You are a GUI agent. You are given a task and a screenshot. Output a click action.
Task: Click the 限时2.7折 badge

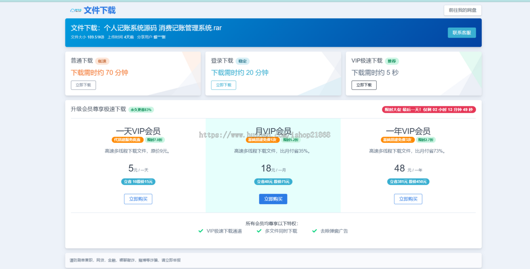pos(426,140)
